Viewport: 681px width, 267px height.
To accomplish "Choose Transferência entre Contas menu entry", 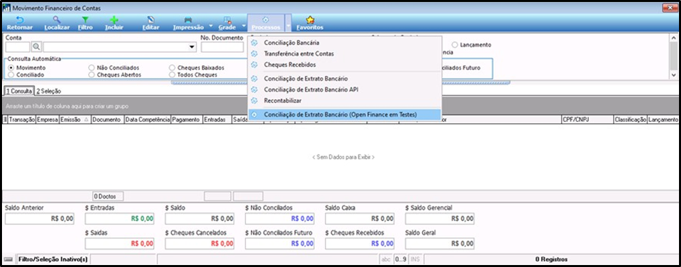I will coord(299,54).
